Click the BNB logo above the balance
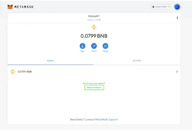The height and width of the screenshot is (131, 192). point(94,27)
